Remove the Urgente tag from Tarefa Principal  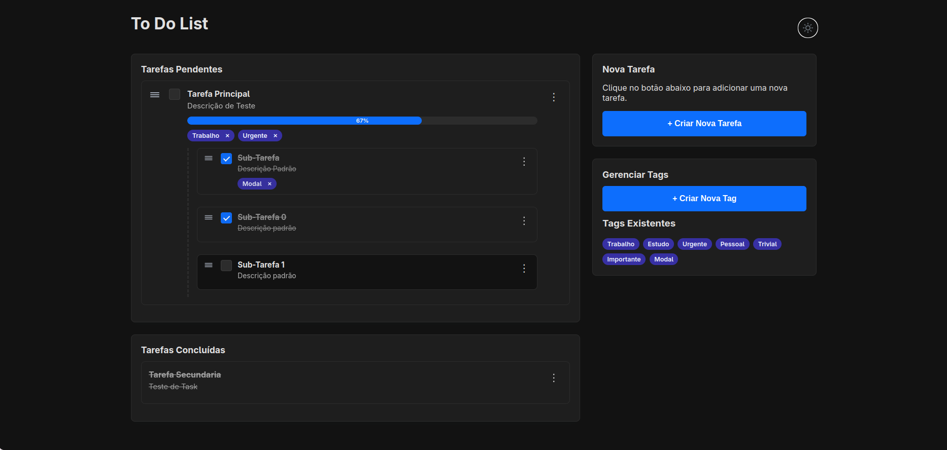276,136
